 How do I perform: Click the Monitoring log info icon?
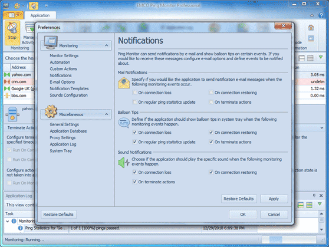tap(14, 221)
